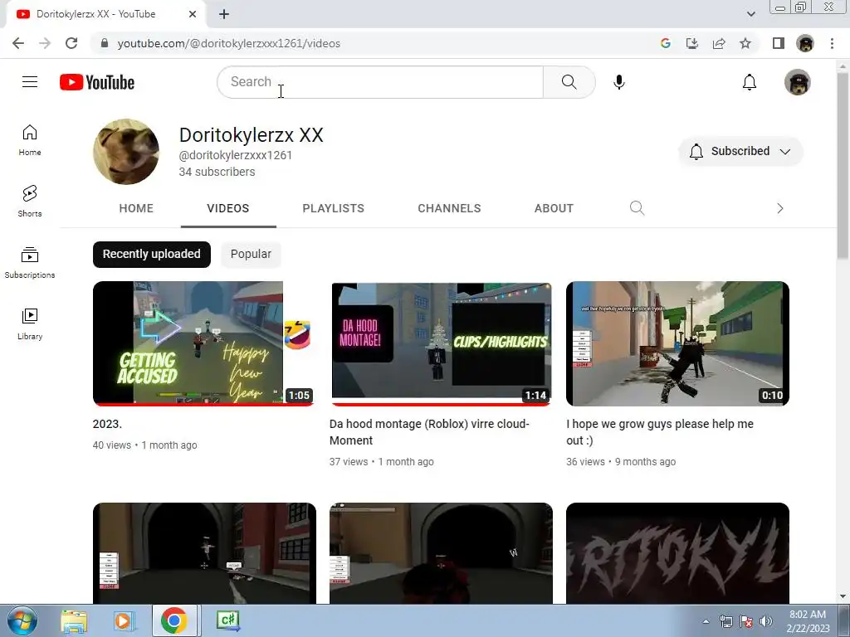The image size is (850, 637).
Task: Click the search magnifier button
Action: click(569, 82)
